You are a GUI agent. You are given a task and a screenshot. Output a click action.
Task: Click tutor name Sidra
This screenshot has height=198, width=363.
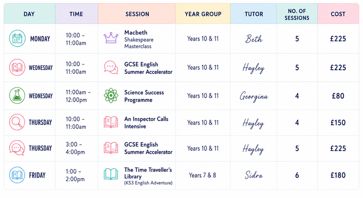(254, 175)
